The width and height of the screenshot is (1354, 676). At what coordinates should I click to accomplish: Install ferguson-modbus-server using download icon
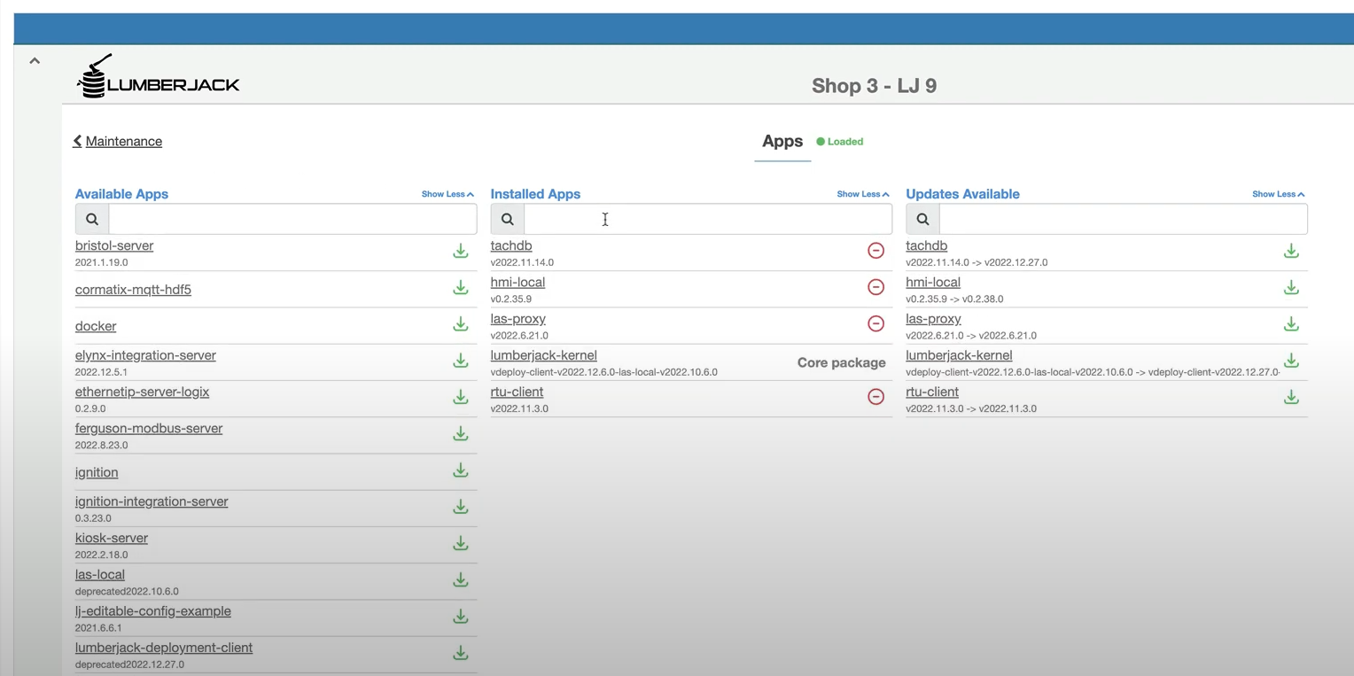click(461, 433)
